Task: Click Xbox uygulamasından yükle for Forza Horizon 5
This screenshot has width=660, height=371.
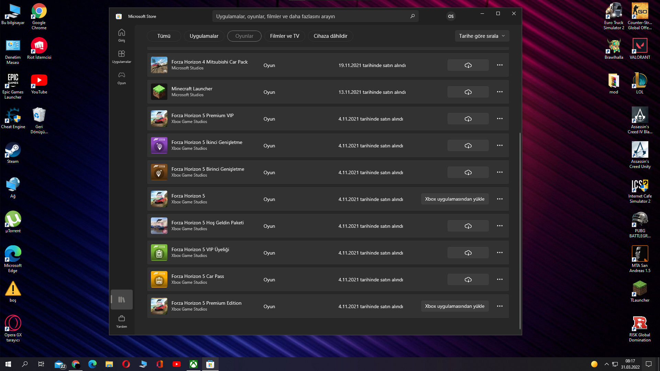Action: (x=454, y=199)
